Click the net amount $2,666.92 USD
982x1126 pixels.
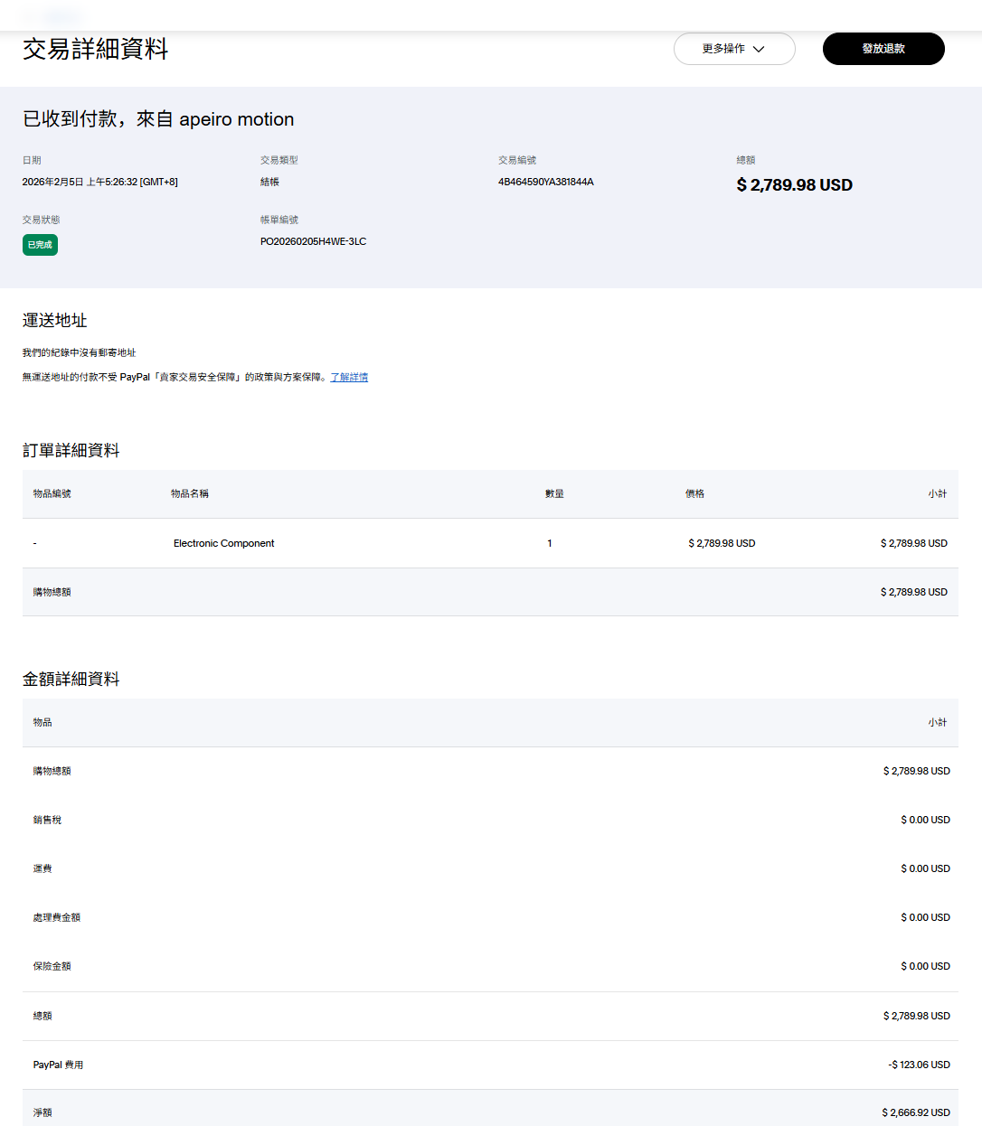[x=915, y=1112]
